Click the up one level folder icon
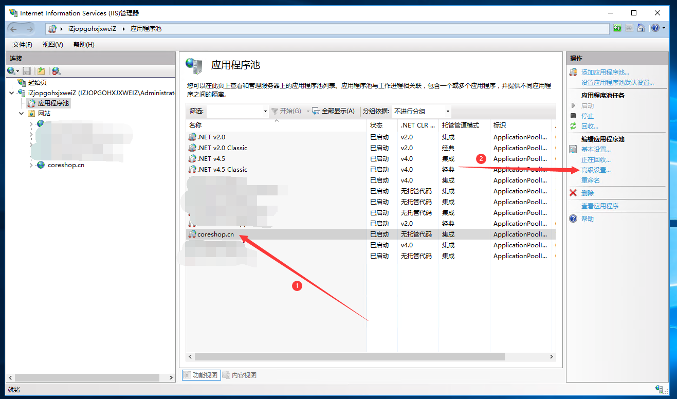This screenshot has height=399, width=677. tap(41, 71)
